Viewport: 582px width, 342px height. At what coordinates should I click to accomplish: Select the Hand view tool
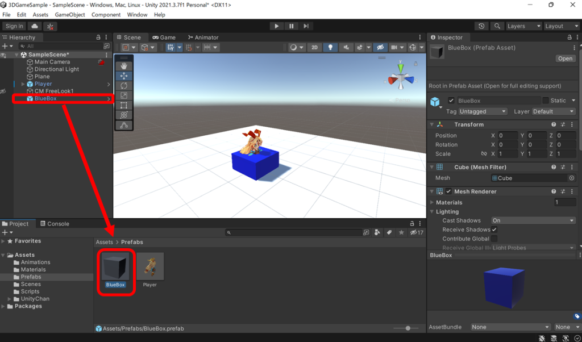124,65
